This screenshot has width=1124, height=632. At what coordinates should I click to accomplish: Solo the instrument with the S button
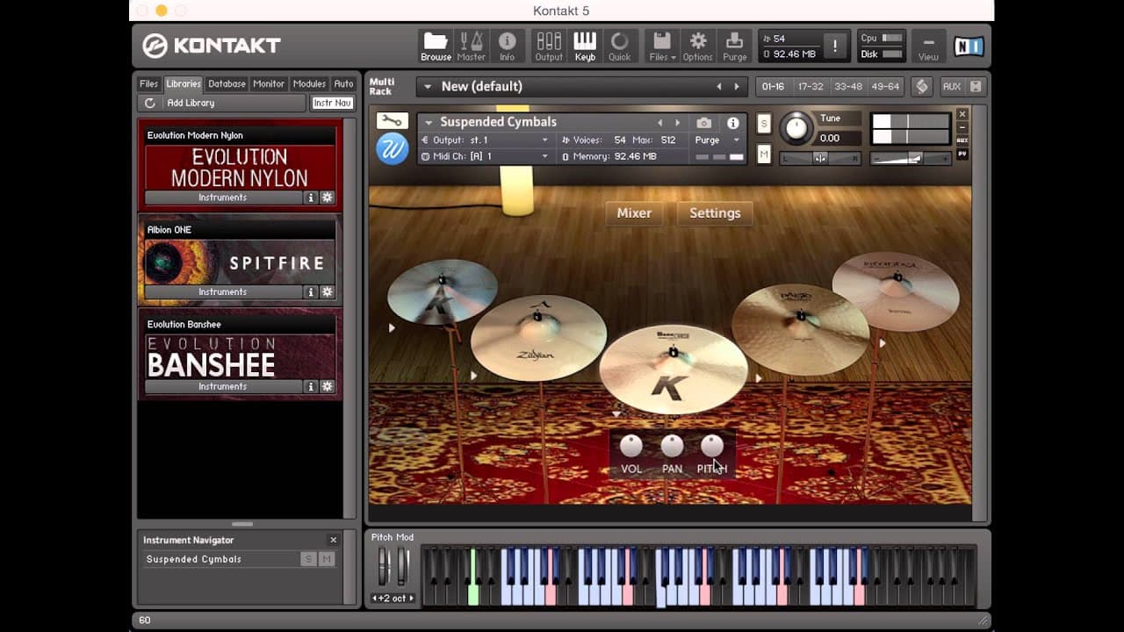764,124
